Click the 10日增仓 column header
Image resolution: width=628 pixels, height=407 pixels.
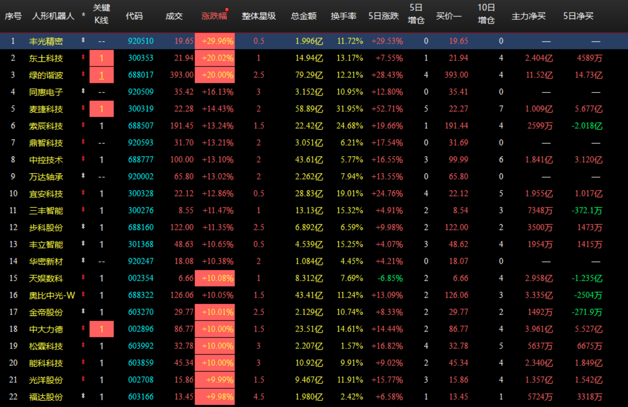(x=486, y=14)
